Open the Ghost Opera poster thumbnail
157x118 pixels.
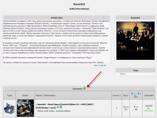pos(25,108)
